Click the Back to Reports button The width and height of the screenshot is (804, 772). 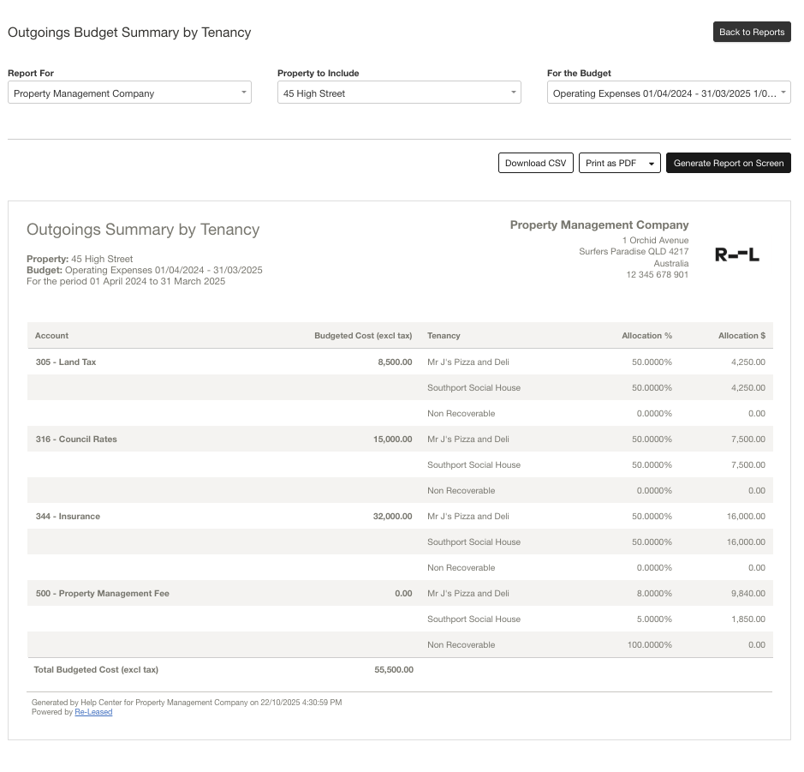(751, 32)
